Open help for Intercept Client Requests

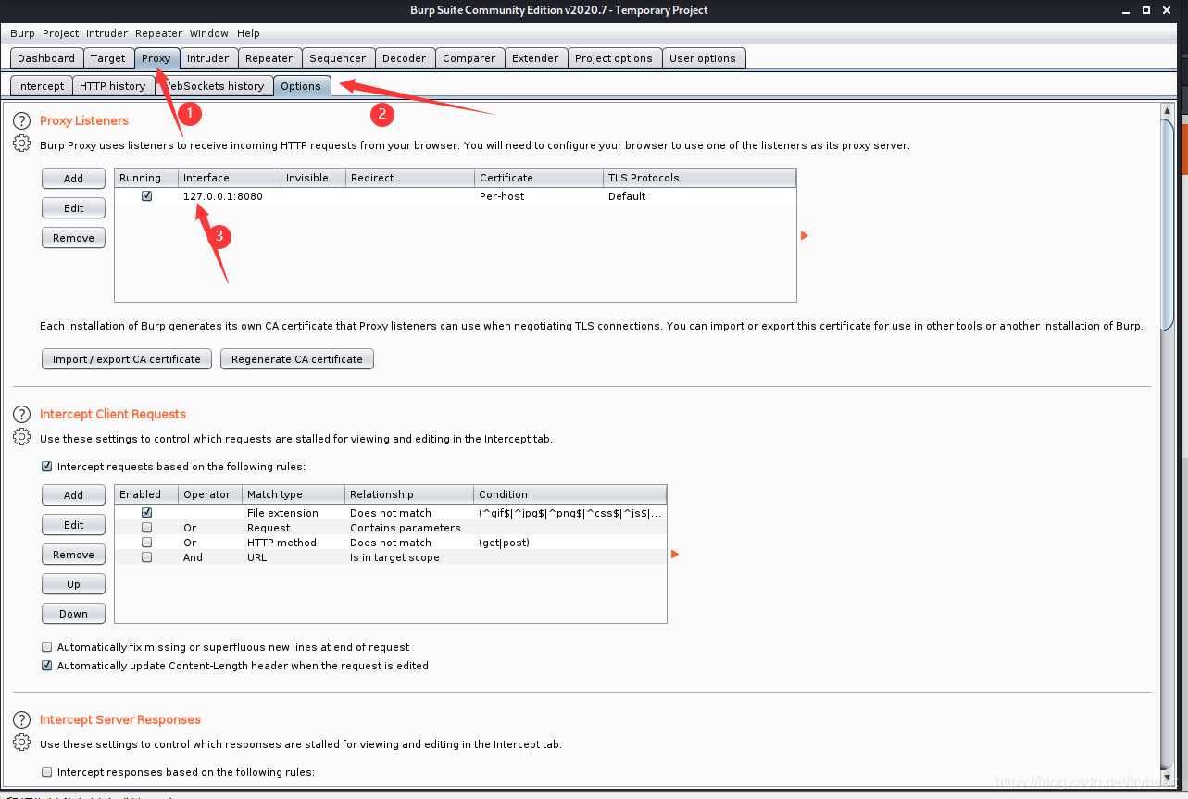21,415
